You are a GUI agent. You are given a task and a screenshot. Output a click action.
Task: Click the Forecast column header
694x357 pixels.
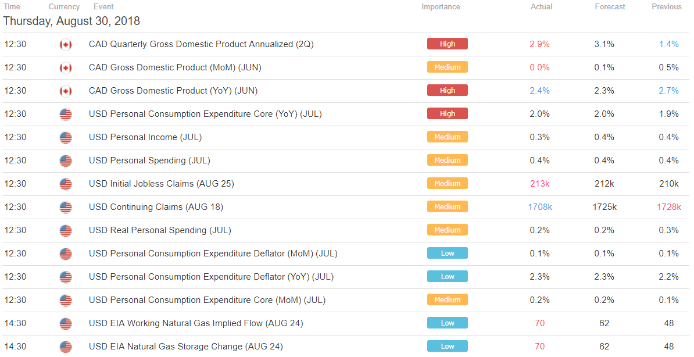[x=610, y=6]
